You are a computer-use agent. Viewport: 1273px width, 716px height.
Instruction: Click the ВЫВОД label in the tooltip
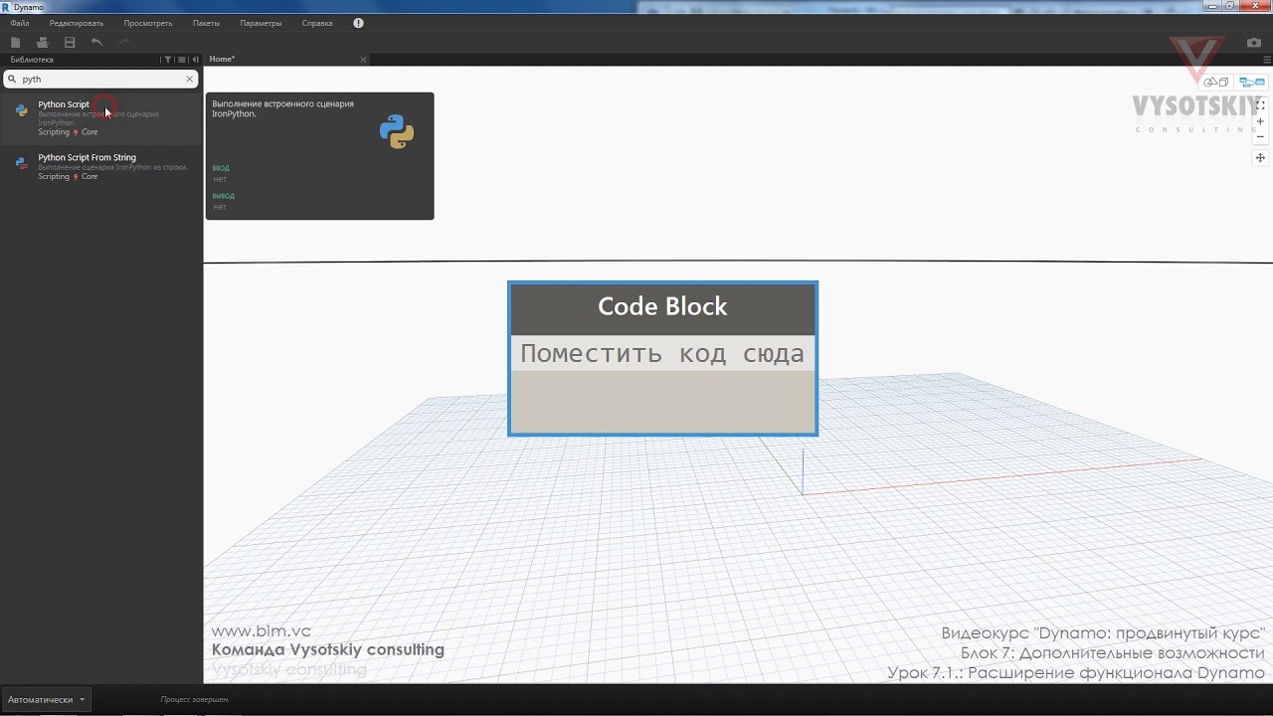click(223, 196)
